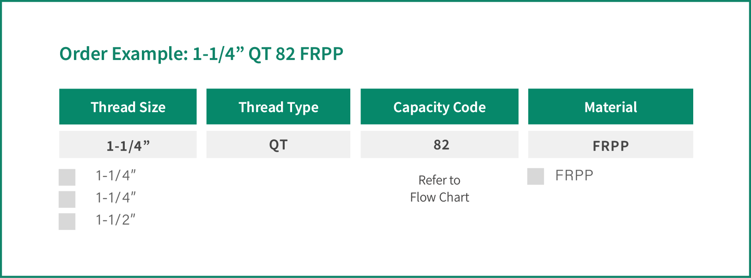Screen dimensions: 751x278
Task: Click the bold 1-1/4" value cell
Action: click(128, 145)
